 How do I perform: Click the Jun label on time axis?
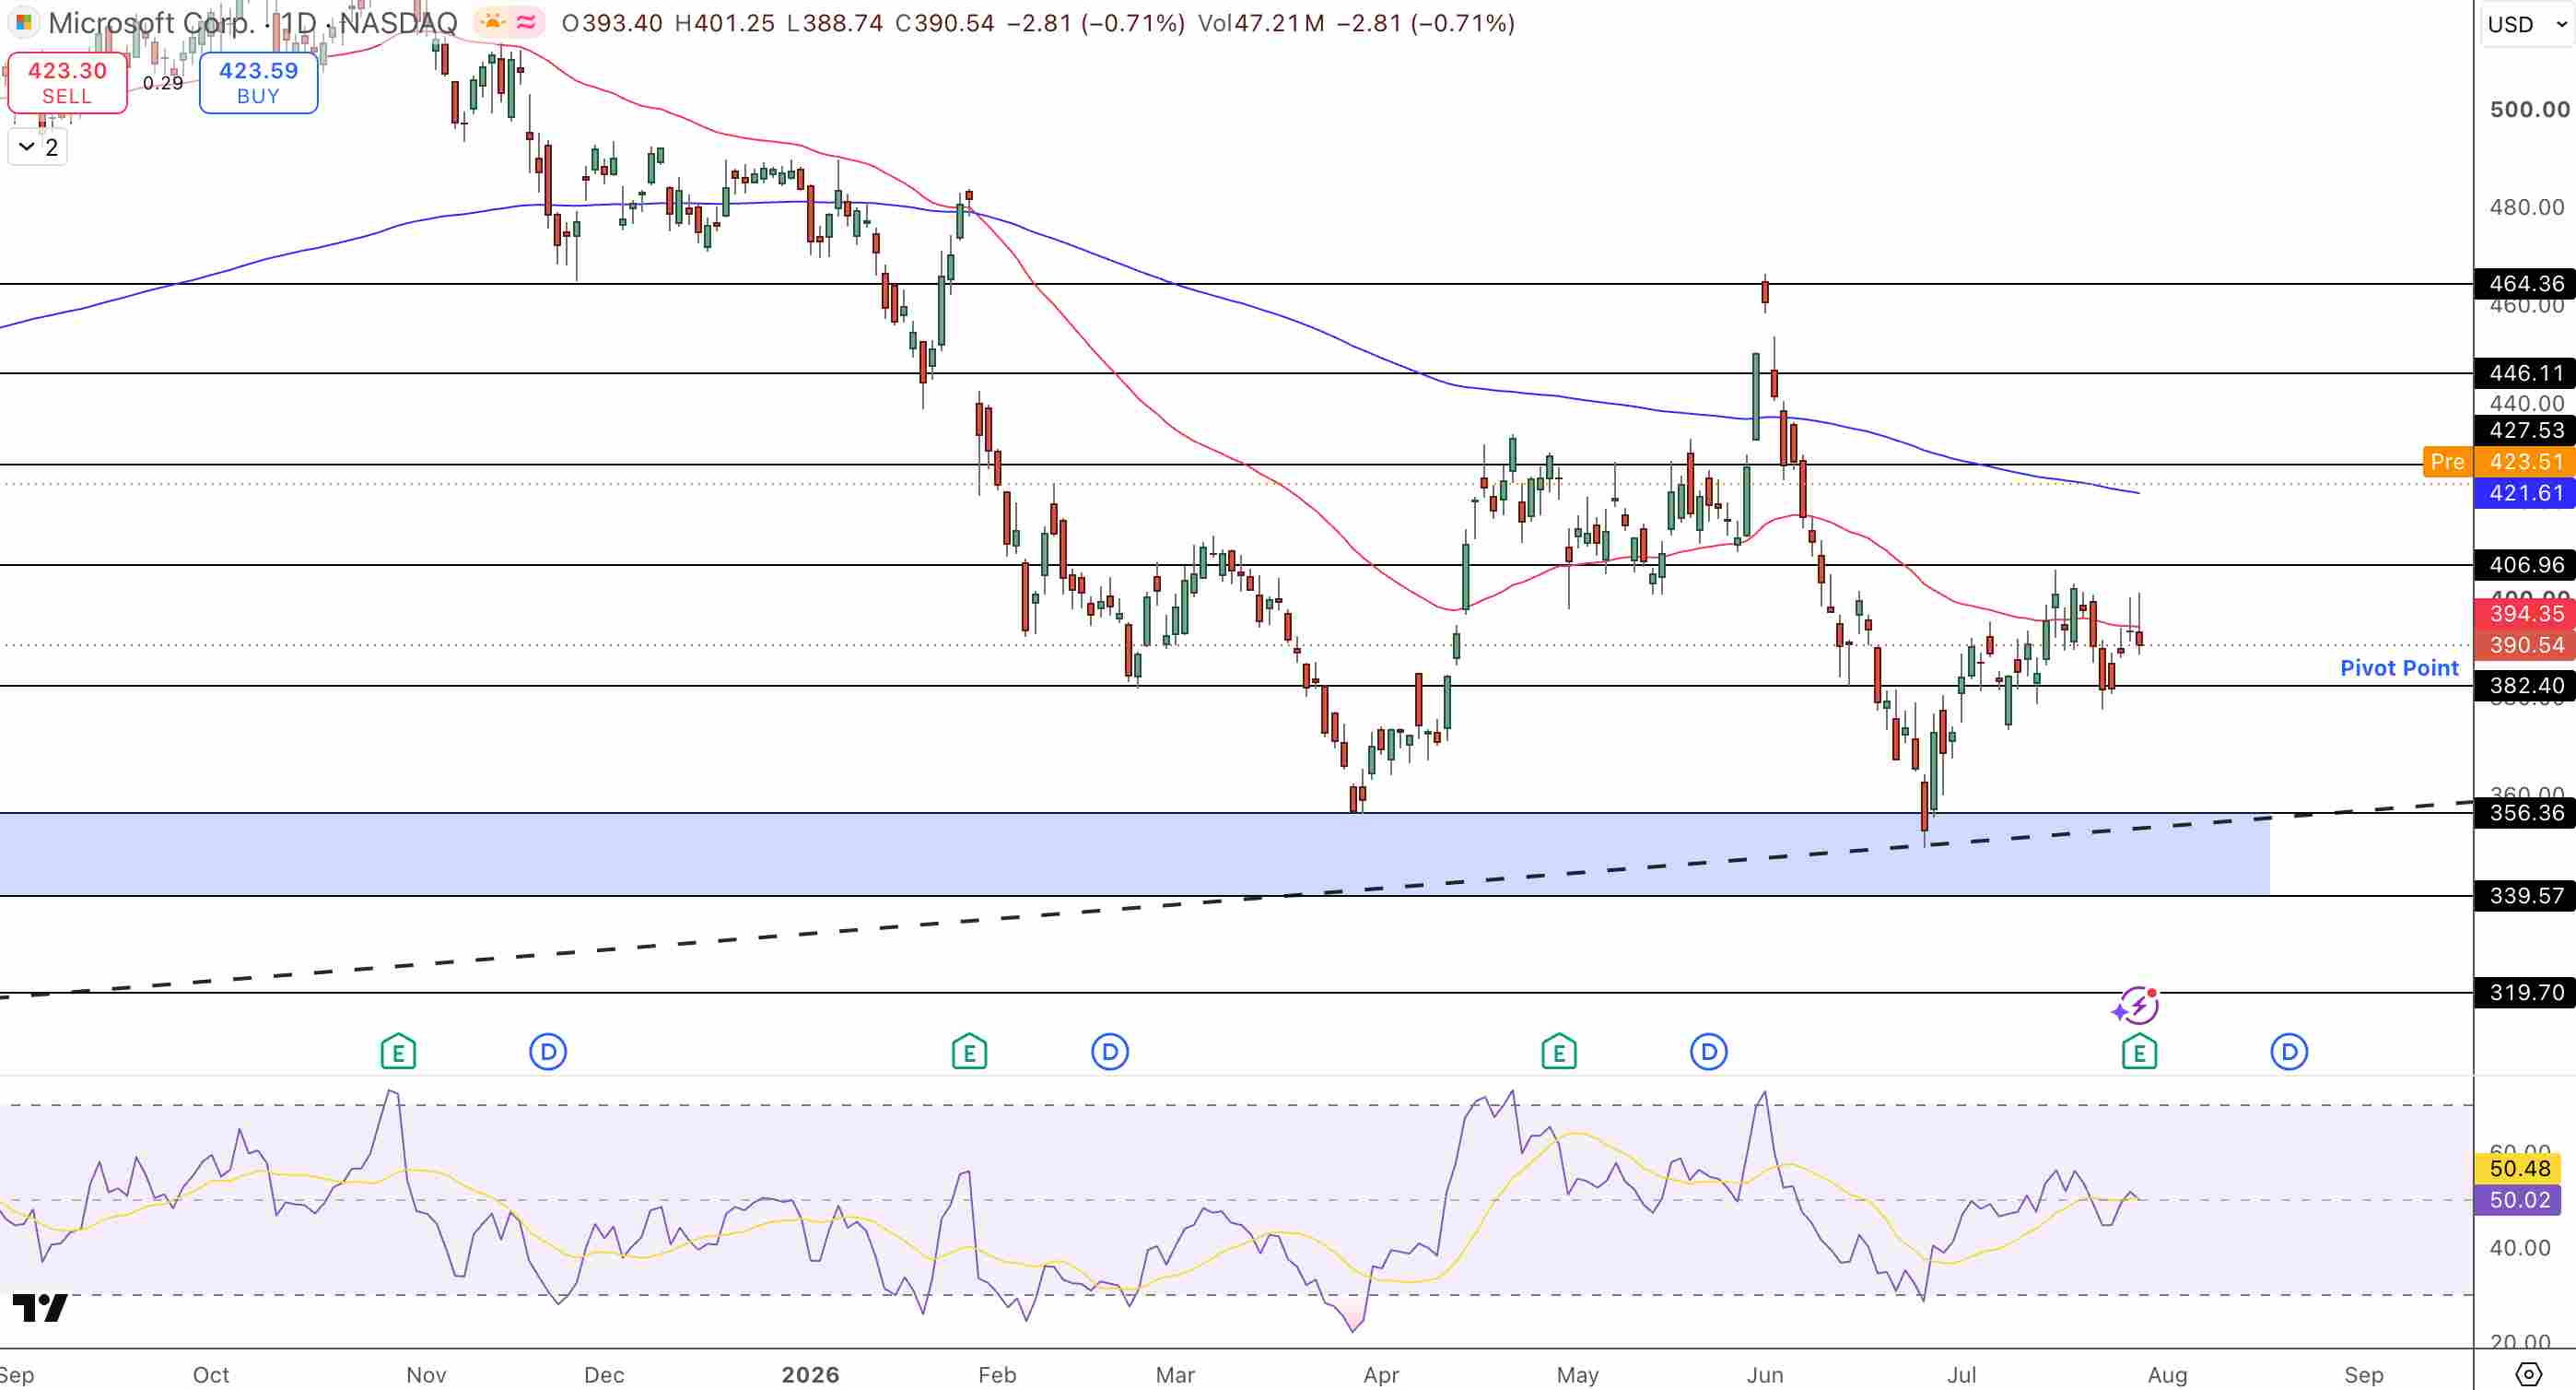click(1765, 1374)
